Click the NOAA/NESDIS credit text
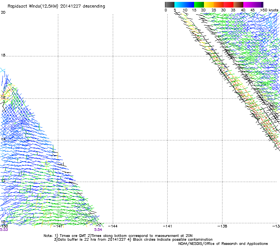 [223, 244]
